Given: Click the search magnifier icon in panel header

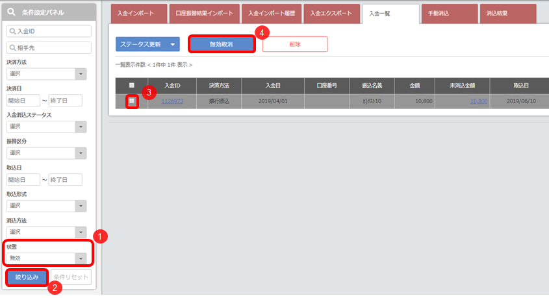Looking at the screenshot, I should pos(12,10).
